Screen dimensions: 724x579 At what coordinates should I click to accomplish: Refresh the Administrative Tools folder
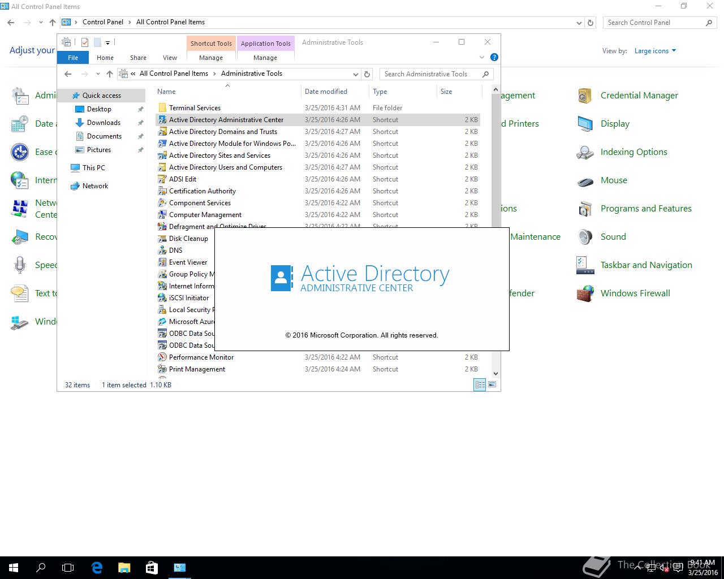click(x=367, y=74)
